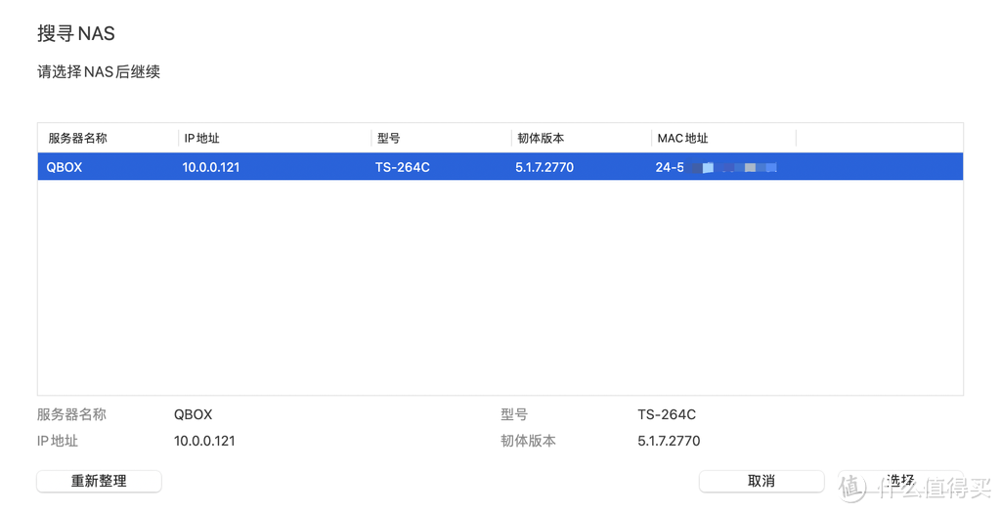Select the QBOX server name in the list row

(65, 167)
